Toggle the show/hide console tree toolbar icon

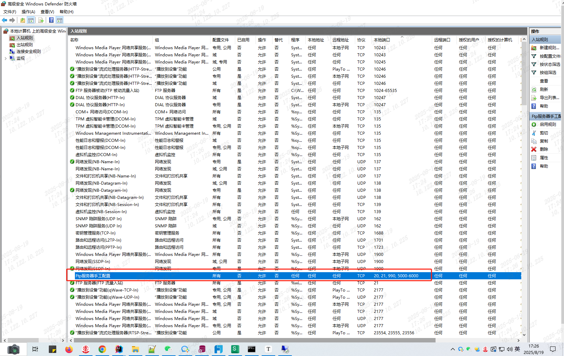(x=31, y=20)
